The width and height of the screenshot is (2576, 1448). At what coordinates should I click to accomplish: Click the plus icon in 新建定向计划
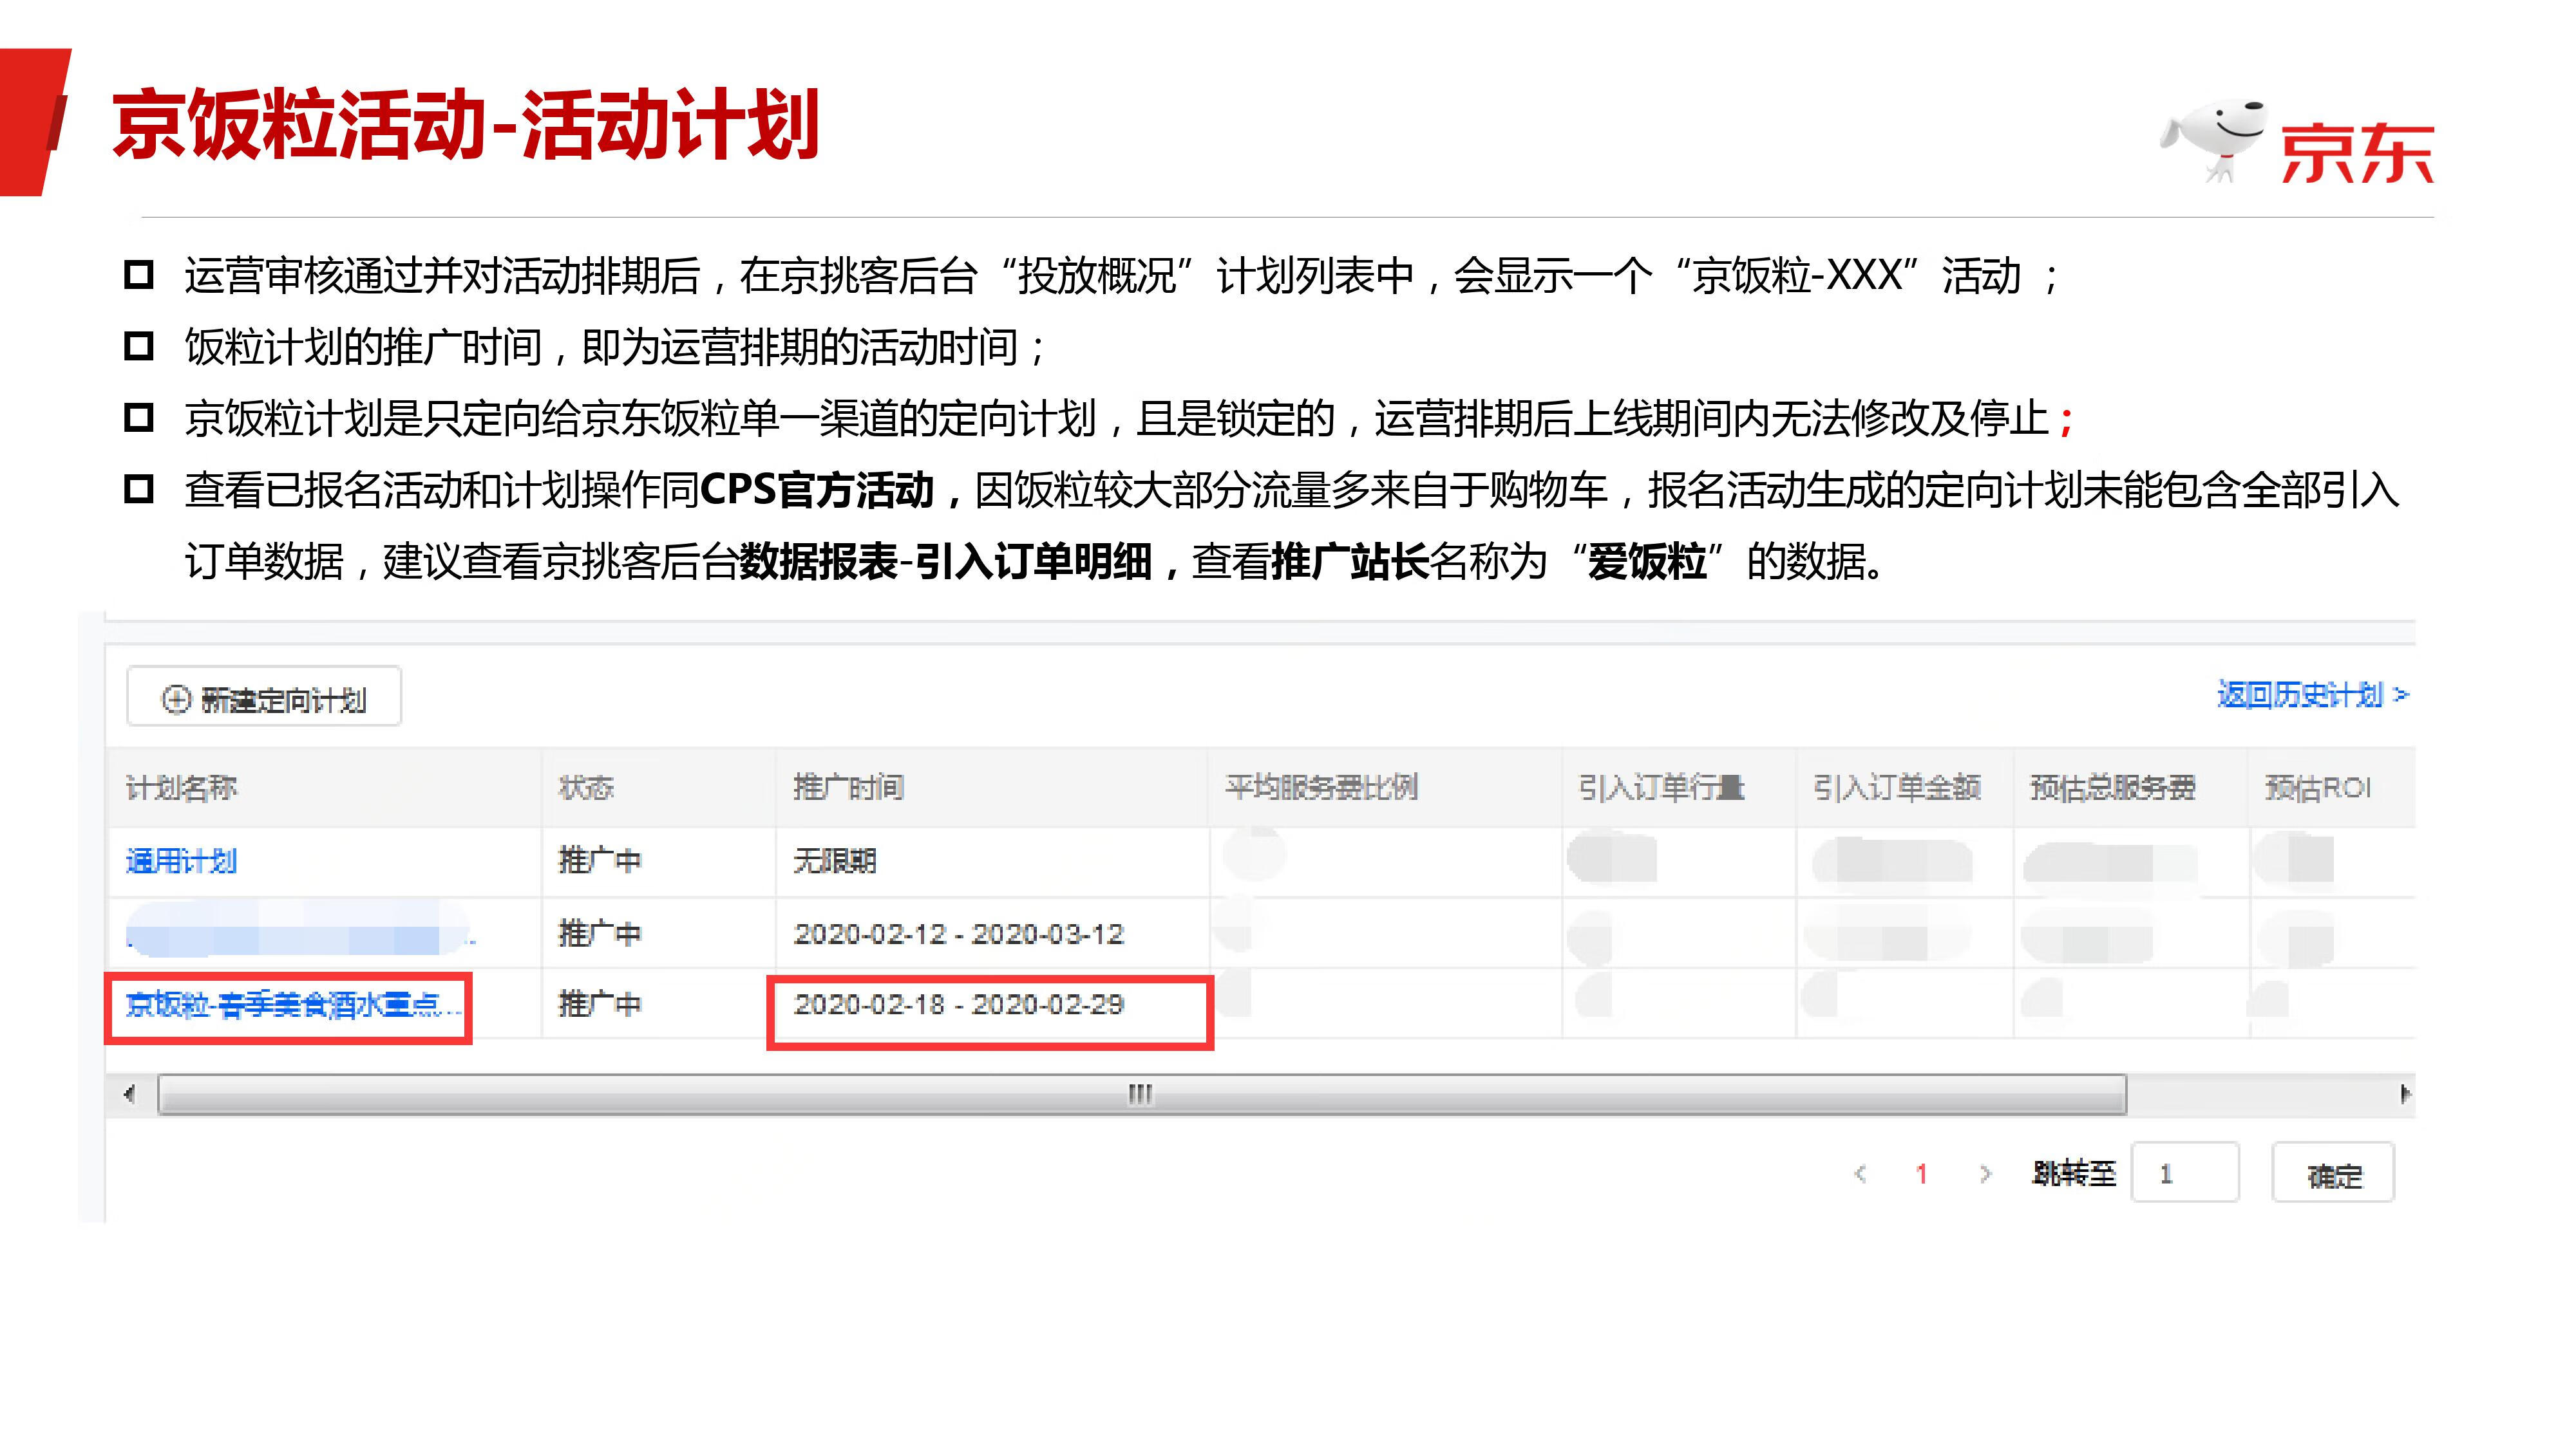point(176,698)
